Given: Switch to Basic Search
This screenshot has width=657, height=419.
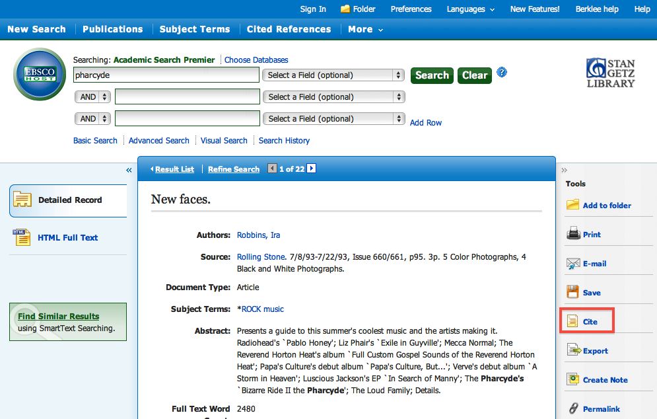Looking at the screenshot, I should pyautogui.click(x=95, y=141).
